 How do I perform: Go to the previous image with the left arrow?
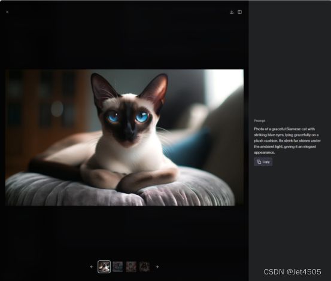[92, 267]
